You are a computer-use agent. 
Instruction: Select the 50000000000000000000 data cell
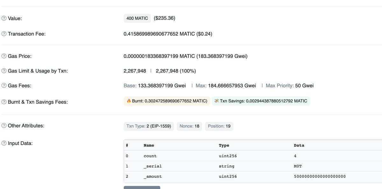pyautogui.click(x=320, y=176)
